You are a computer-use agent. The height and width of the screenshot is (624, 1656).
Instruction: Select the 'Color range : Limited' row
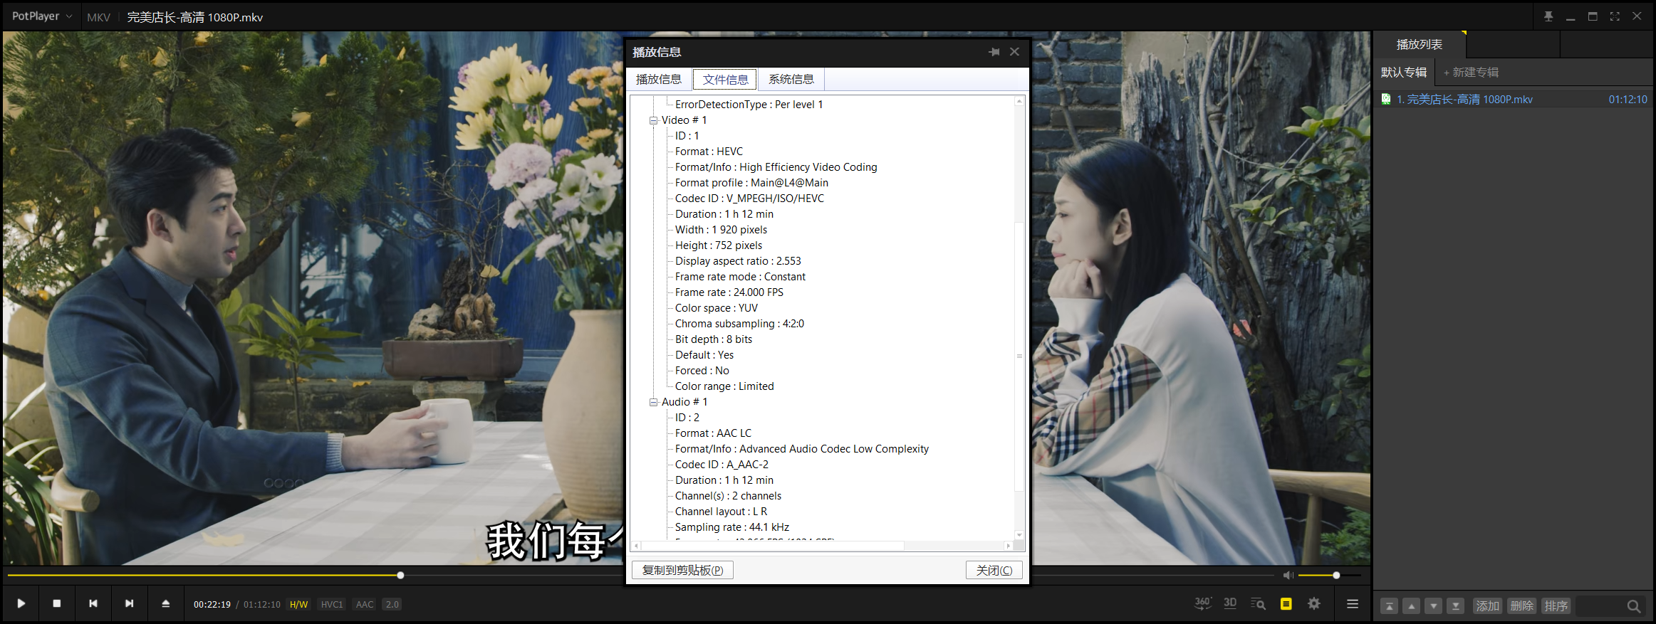[724, 386]
